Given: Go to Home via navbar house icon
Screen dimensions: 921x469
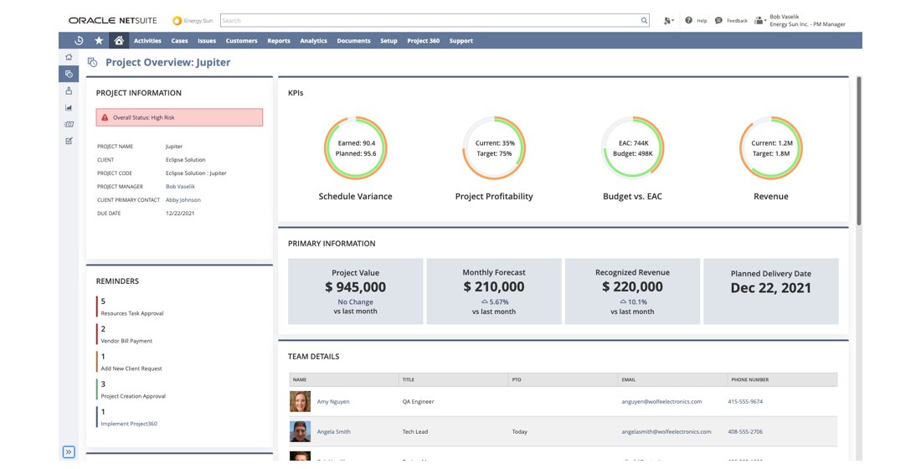Looking at the screenshot, I should coord(119,40).
